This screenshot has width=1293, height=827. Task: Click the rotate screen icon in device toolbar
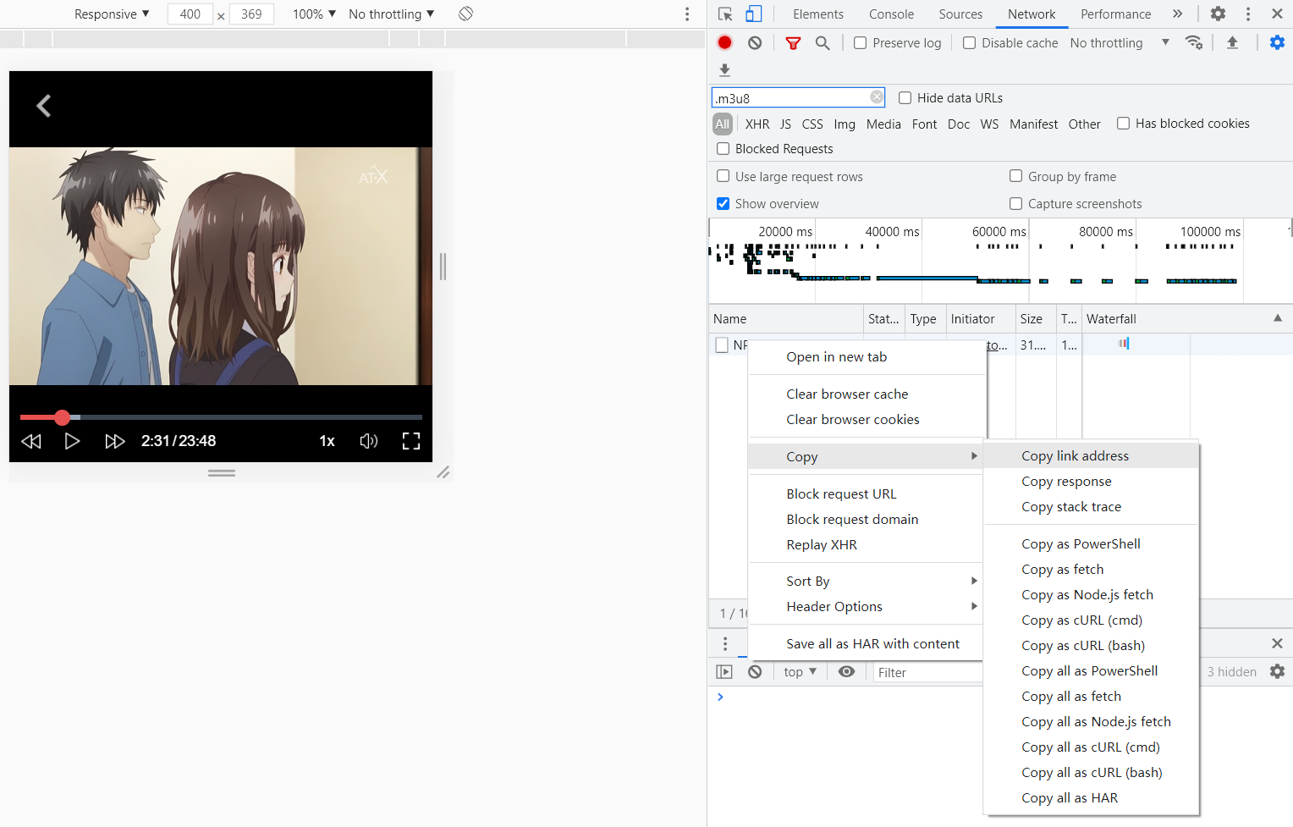(465, 14)
